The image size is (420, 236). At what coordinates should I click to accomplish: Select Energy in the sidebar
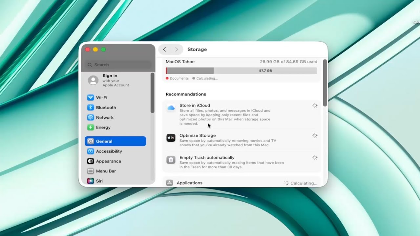tap(115, 128)
